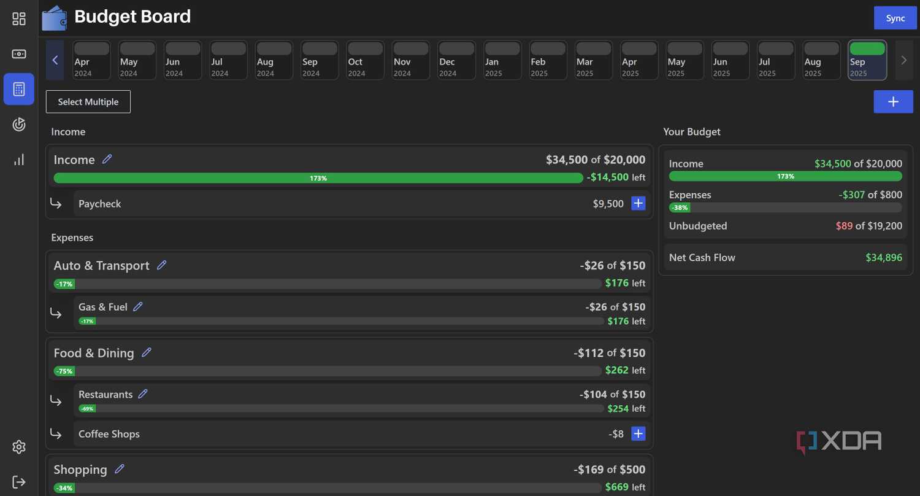
Task: Click the Income 173% progress bar in main panel
Action: coord(318,178)
